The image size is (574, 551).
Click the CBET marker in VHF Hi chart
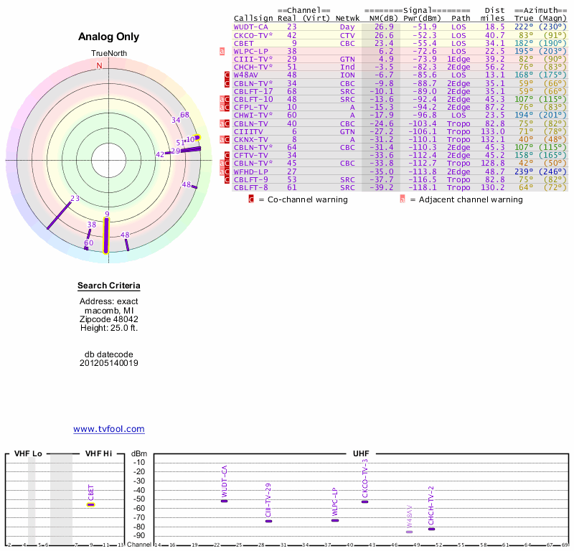coord(91,504)
